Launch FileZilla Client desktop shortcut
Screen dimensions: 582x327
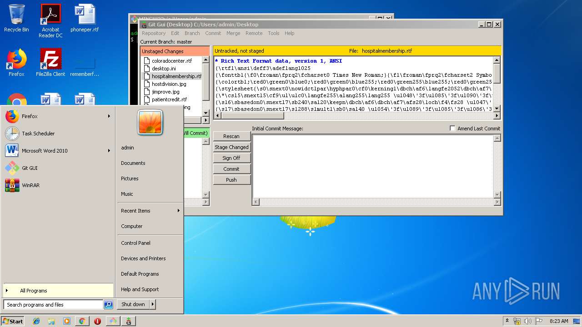coord(50,63)
